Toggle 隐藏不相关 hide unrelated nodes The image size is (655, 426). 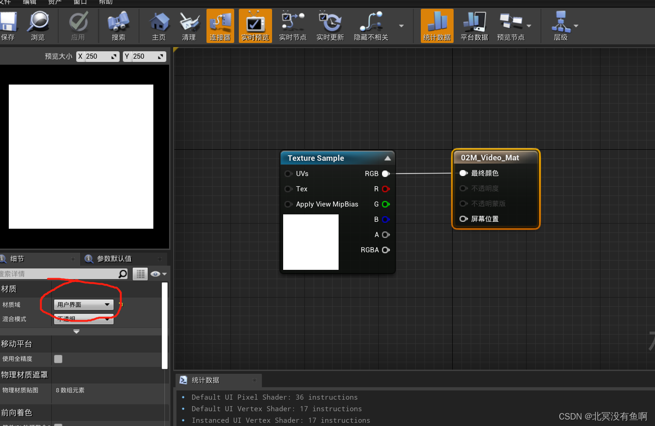(x=371, y=26)
